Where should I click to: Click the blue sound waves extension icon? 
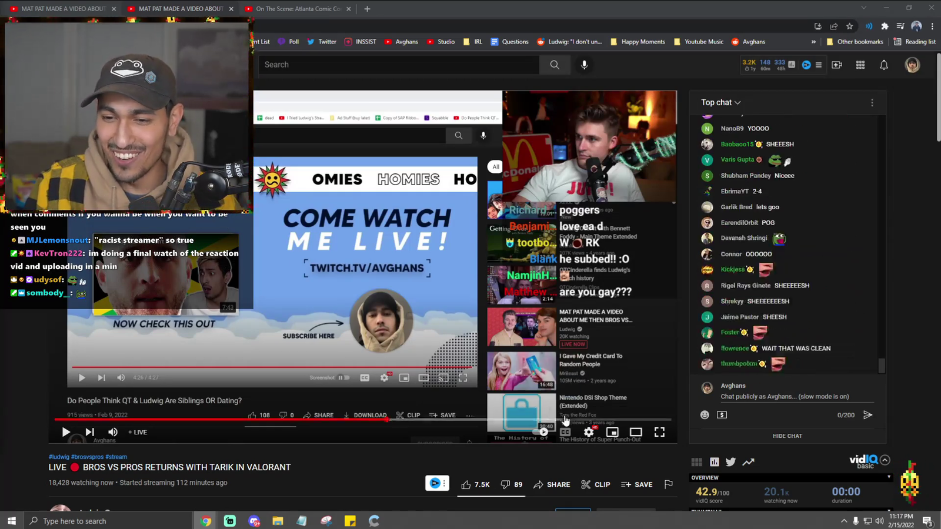click(869, 26)
